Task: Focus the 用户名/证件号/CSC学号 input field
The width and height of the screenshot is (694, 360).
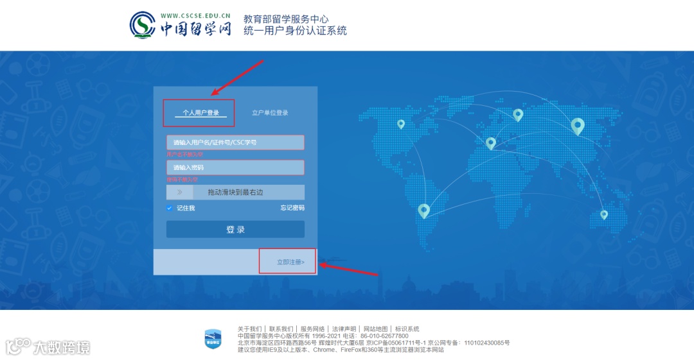Action: coord(235,142)
